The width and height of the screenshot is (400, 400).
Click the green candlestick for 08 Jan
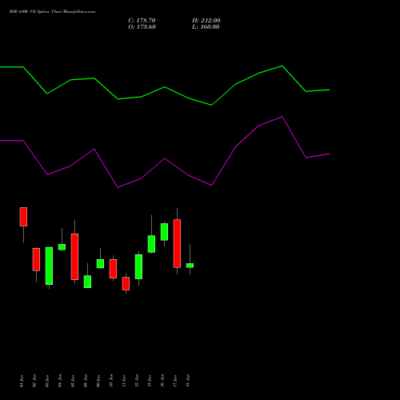(87, 282)
